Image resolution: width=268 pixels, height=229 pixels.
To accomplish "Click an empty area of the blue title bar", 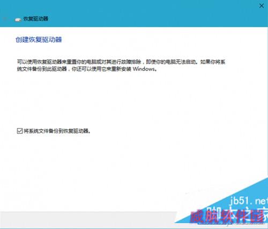I will pyautogui.click(x=143, y=13).
